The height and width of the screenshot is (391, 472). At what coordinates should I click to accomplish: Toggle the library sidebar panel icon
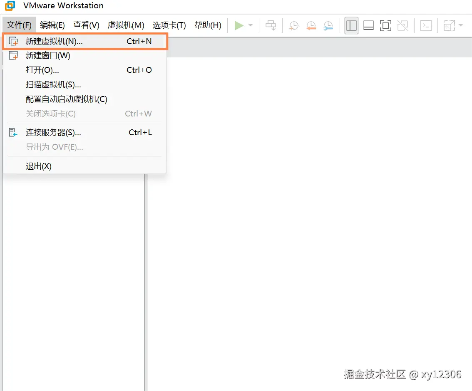coord(351,25)
